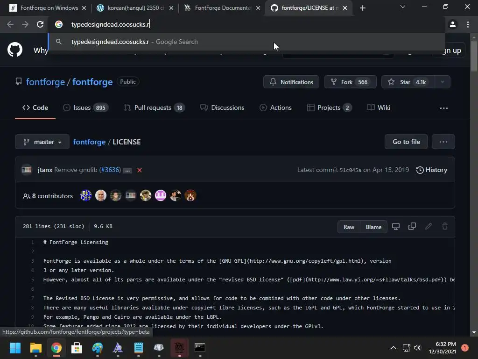This screenshot has width=478, height=359.
Task: Close the FontForge on Windows tab
Action: pyautogui.click(x=84, y=8)
